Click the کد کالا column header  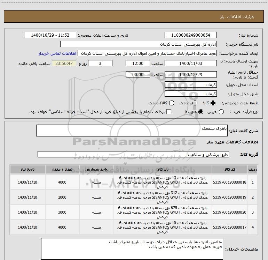tap(230, 170)
